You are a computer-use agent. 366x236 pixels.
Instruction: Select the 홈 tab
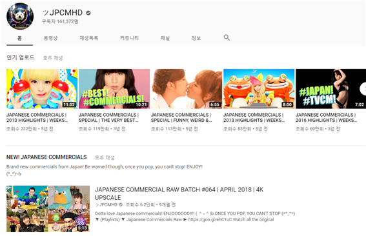[x=19, y=38]
